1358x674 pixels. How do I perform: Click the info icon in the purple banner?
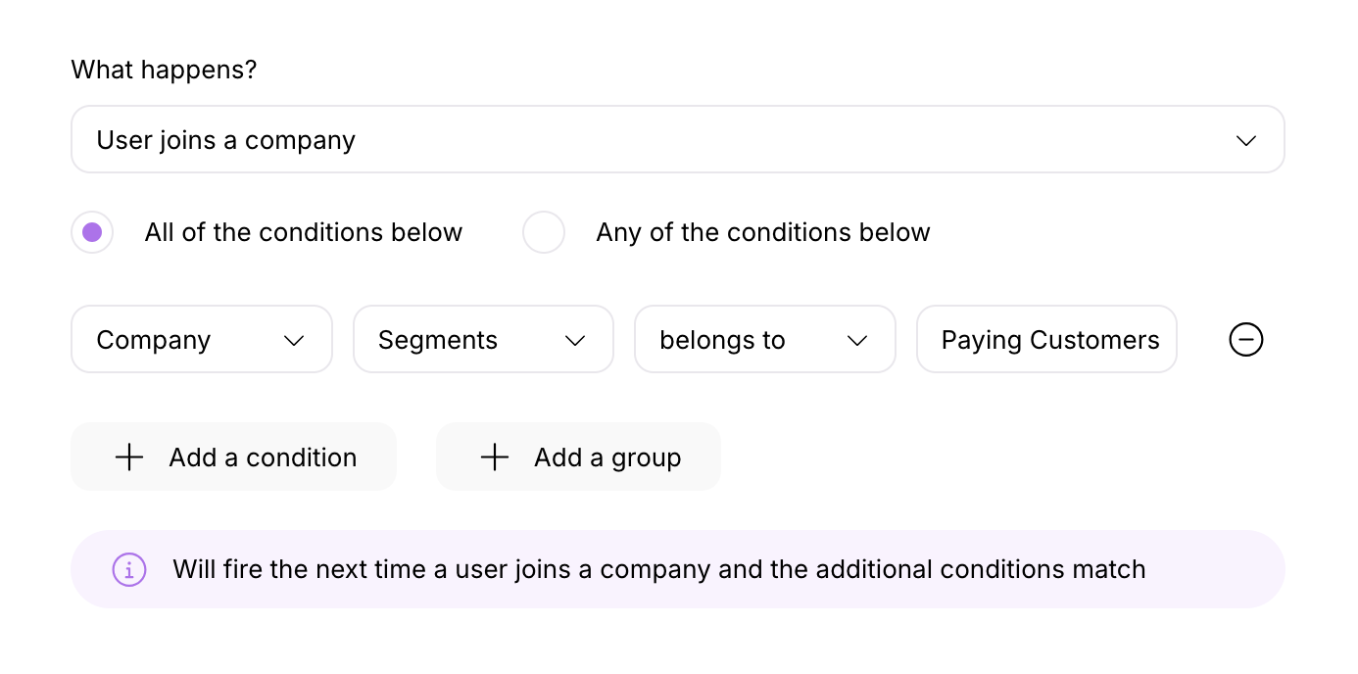click(128, 569)
